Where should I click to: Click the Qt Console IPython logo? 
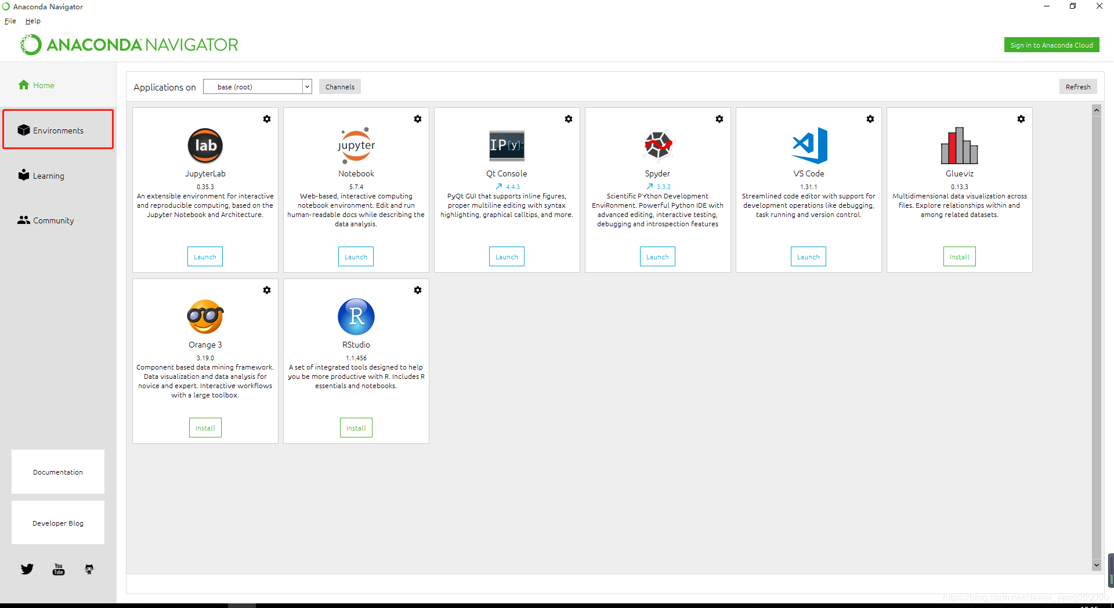pyautogui.click(x=507, y=146)
